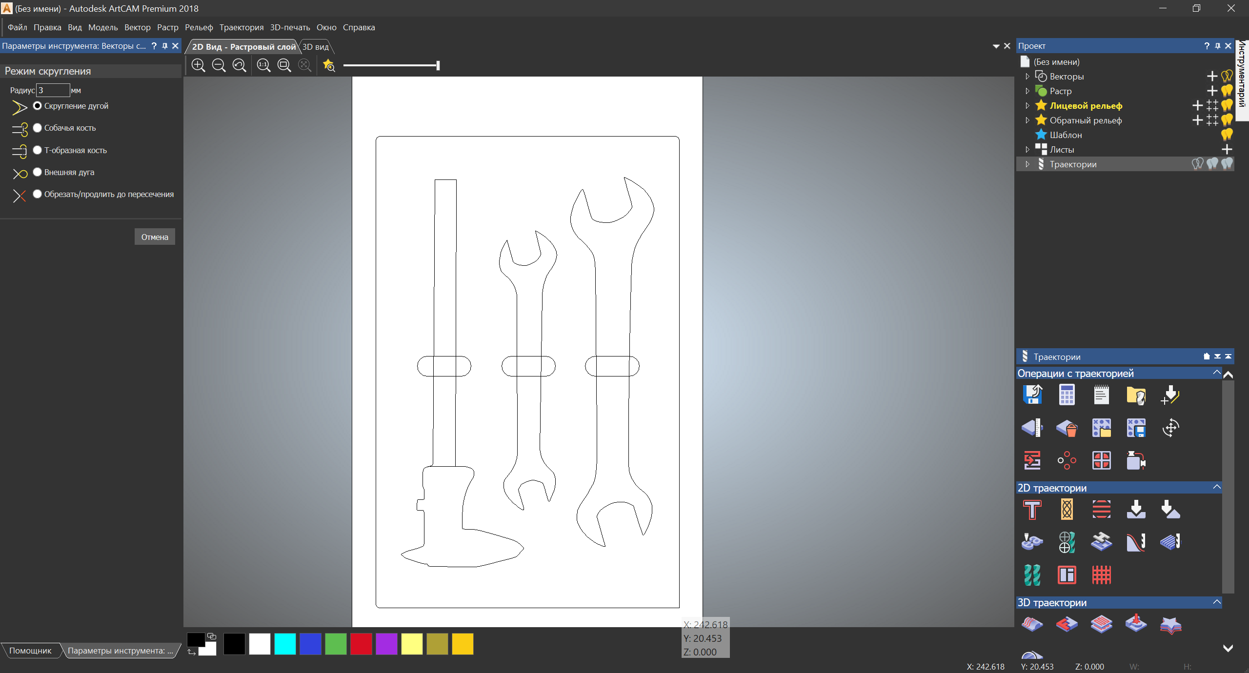Expand the Векторы tree node

[x=1027, y=77]
